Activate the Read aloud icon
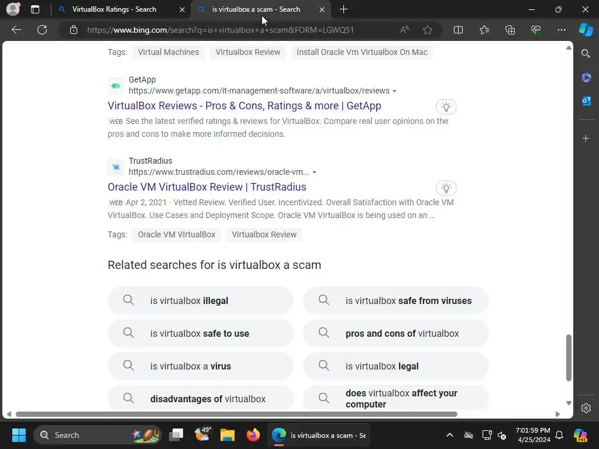Viewport: 599px width, 449px height. tap(404, 30)
